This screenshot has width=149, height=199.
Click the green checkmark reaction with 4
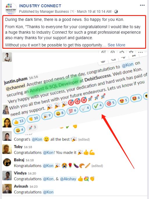click(x=97, y=106)
